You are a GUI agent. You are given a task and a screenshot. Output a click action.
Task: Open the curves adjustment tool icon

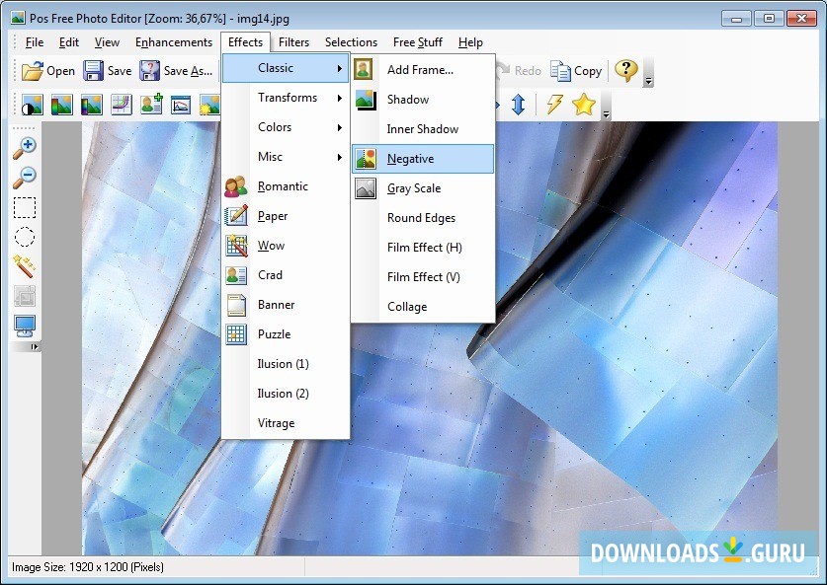[x=121, y=105]
